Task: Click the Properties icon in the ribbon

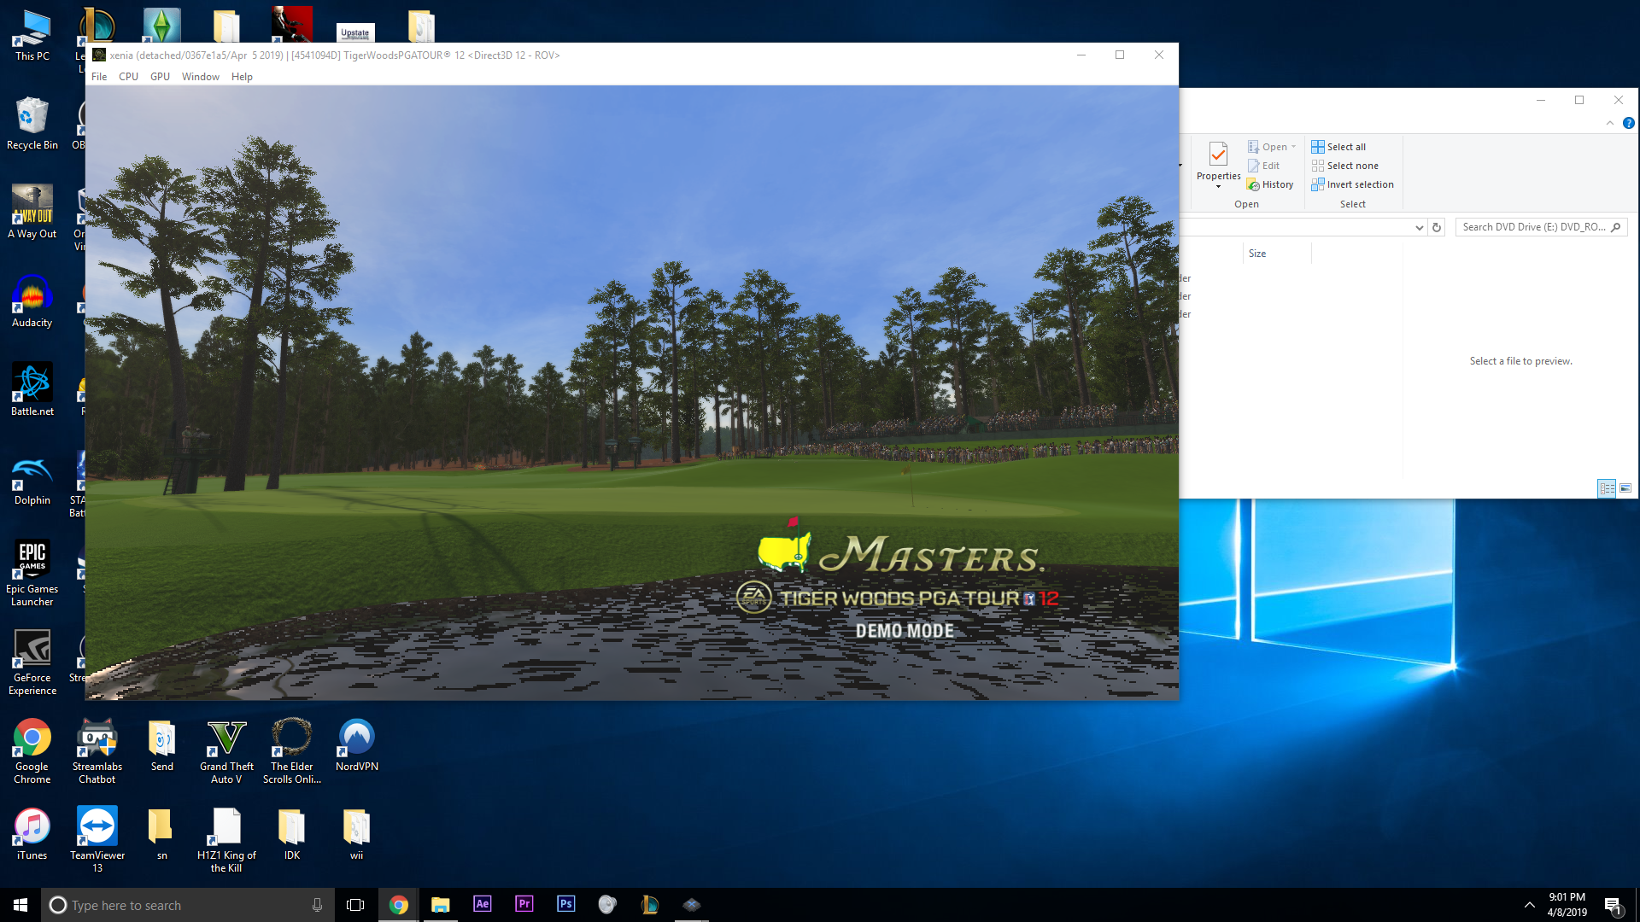Action: click(1218, 155)
